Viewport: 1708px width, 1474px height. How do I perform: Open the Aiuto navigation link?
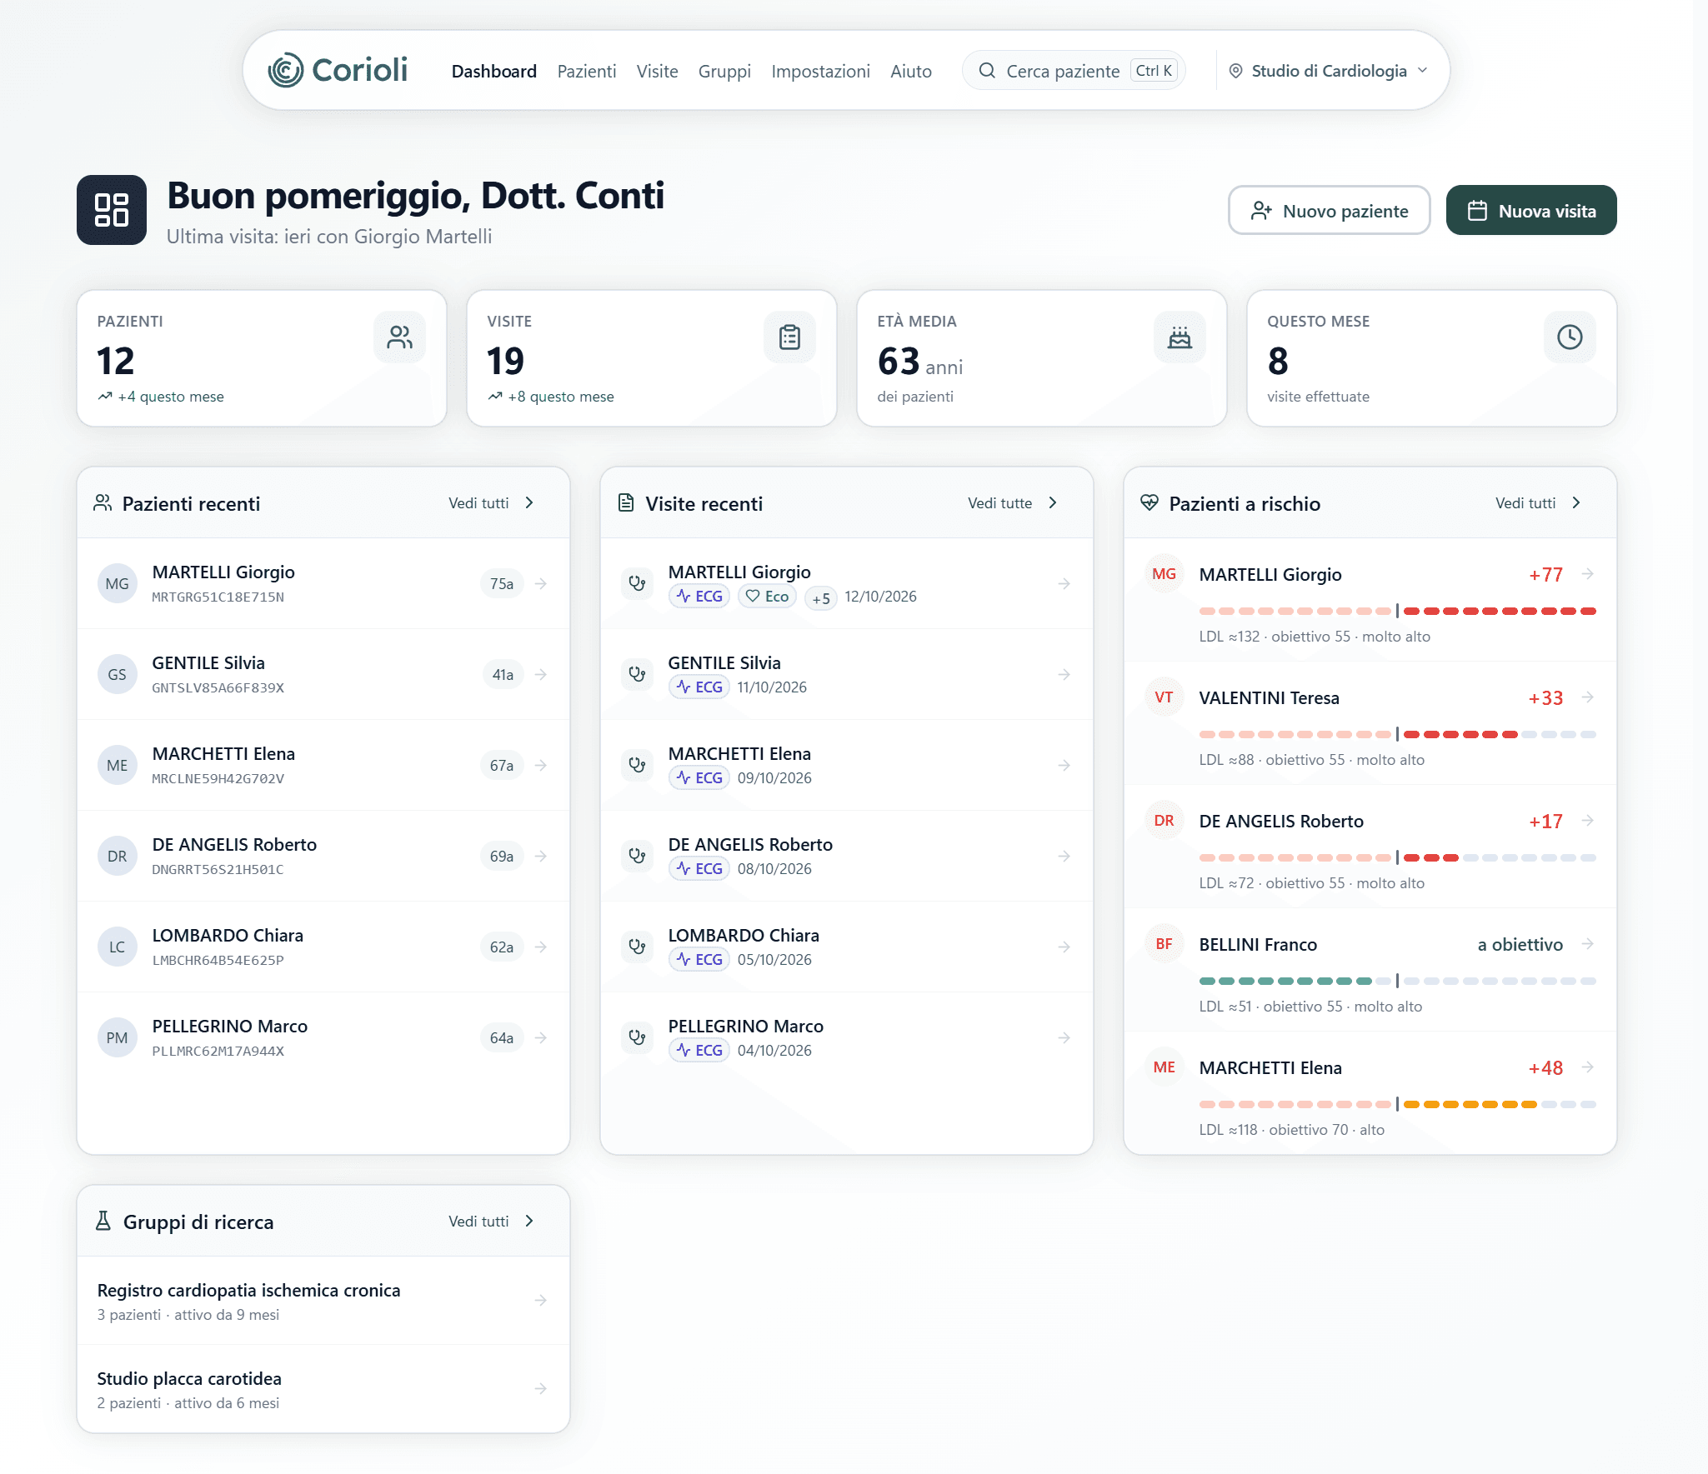click(x=910, y=71)
